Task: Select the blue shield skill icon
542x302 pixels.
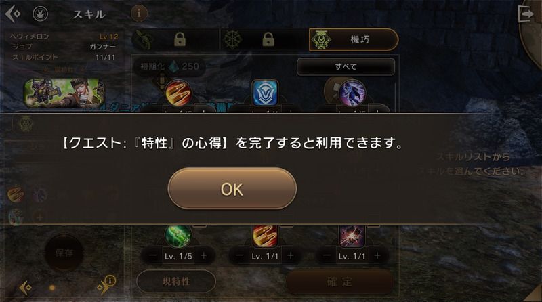Action: 265,92
